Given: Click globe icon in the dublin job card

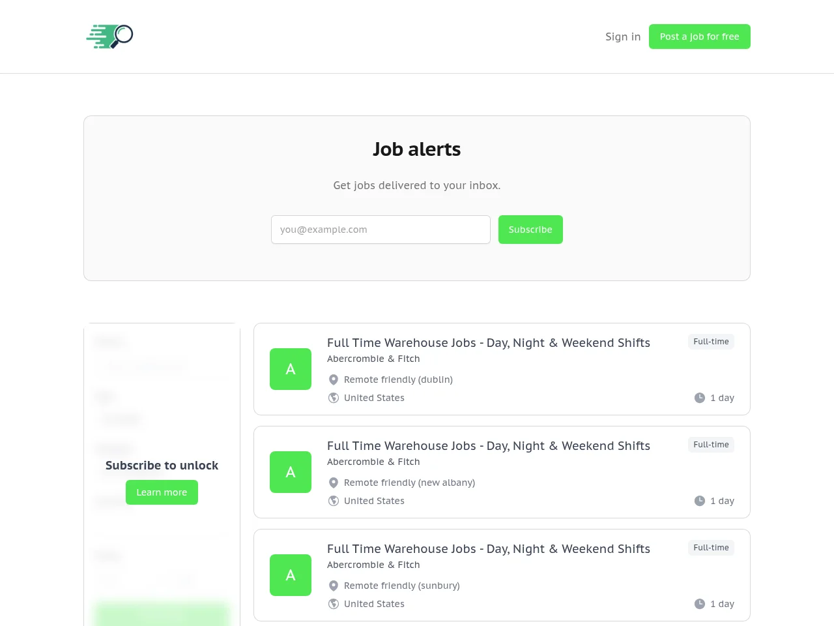Looking at the screenshot, I should 334,398.
